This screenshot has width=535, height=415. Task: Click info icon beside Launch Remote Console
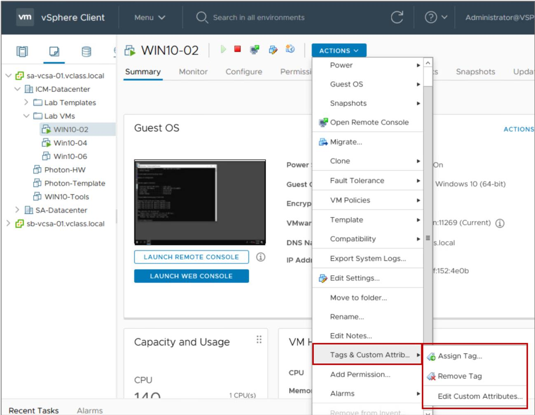click(261, 257)
